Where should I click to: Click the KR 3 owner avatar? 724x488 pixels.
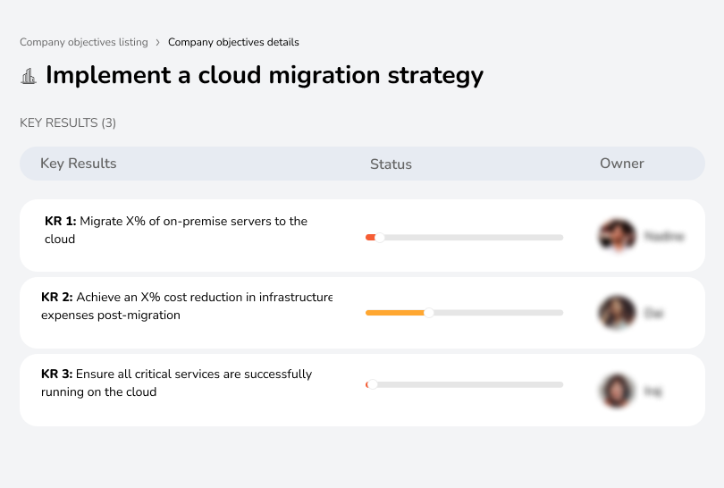618,391
